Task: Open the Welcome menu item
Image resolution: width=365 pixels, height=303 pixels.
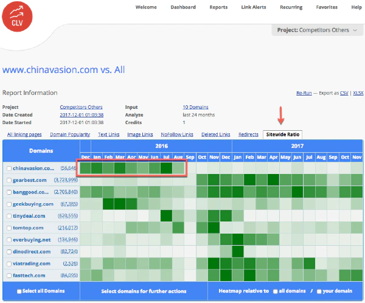Action: tap(146, 7)
